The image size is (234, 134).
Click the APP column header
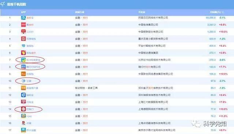coord(23,12)
